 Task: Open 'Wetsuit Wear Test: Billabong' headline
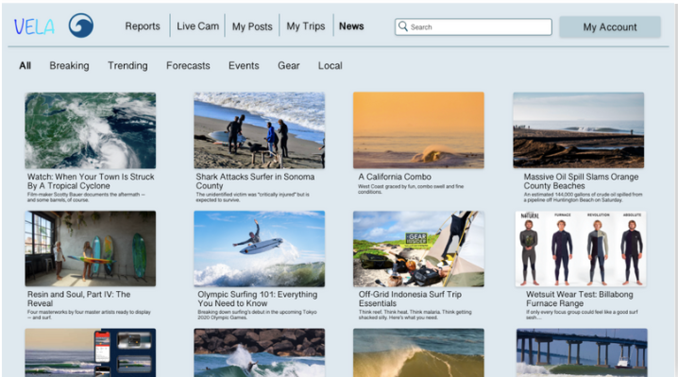point(580,299)
